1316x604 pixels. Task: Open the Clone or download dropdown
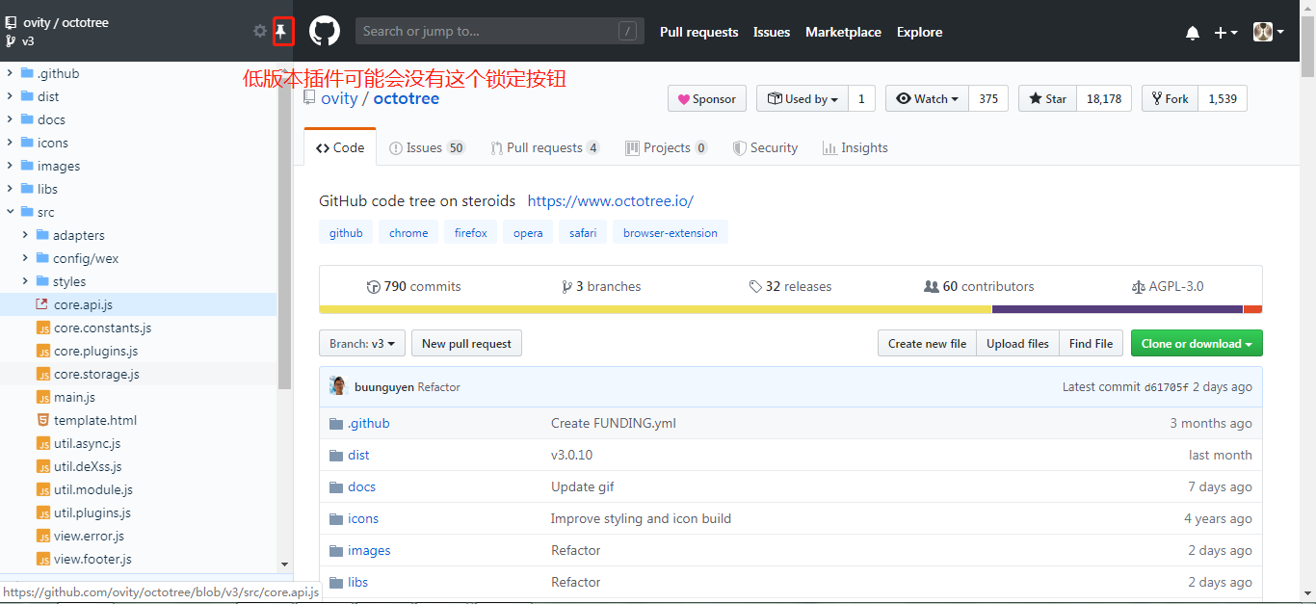[1197, 343]
